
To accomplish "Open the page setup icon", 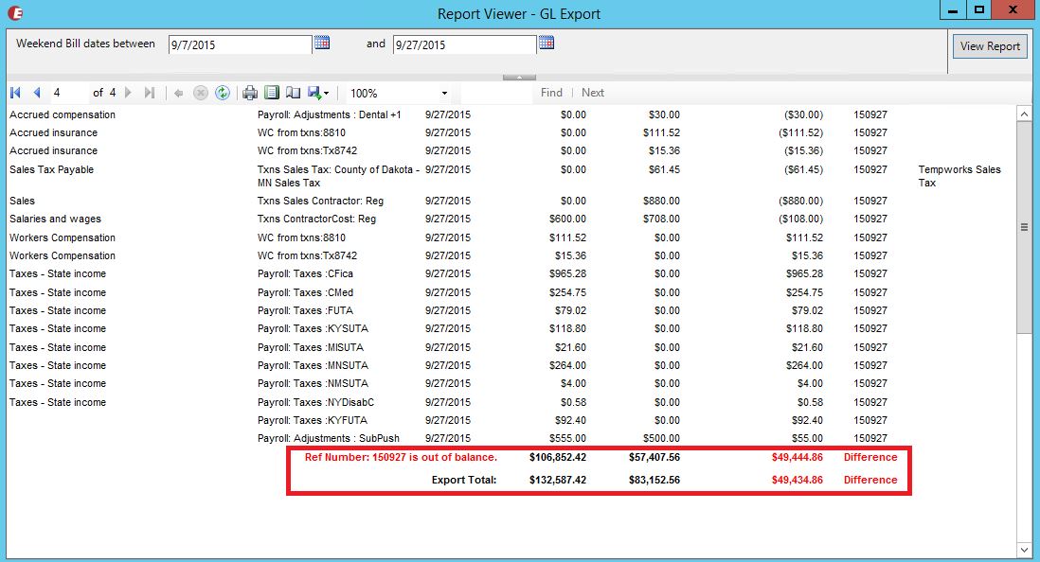I will click(294, 93).
